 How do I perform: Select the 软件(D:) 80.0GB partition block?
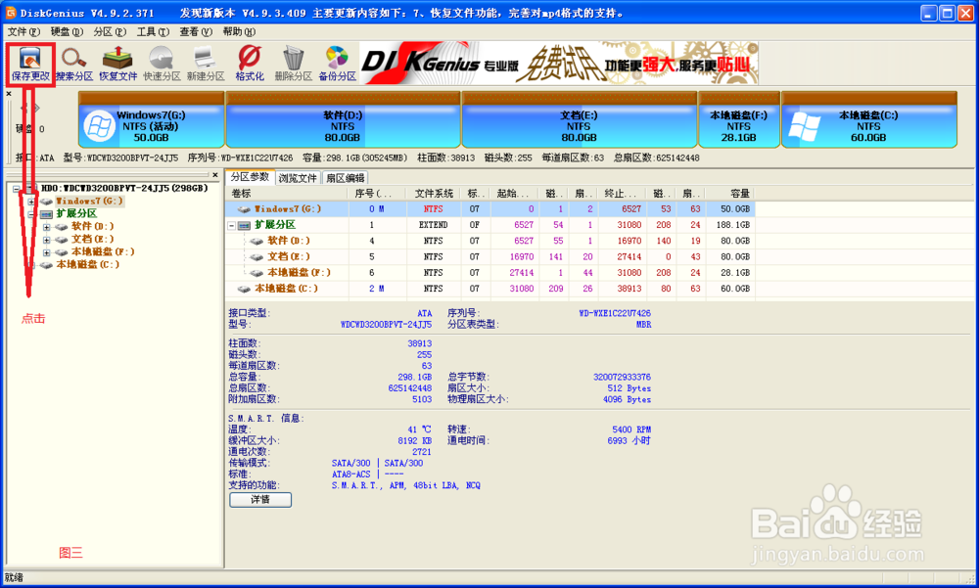point(343,119)
